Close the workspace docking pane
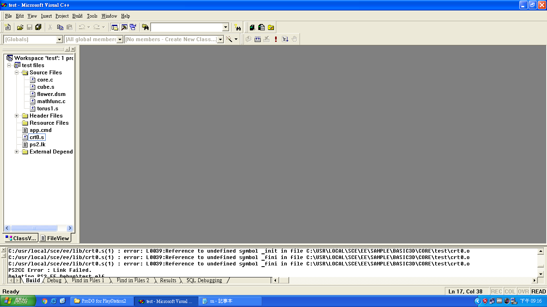 point(73,49)
